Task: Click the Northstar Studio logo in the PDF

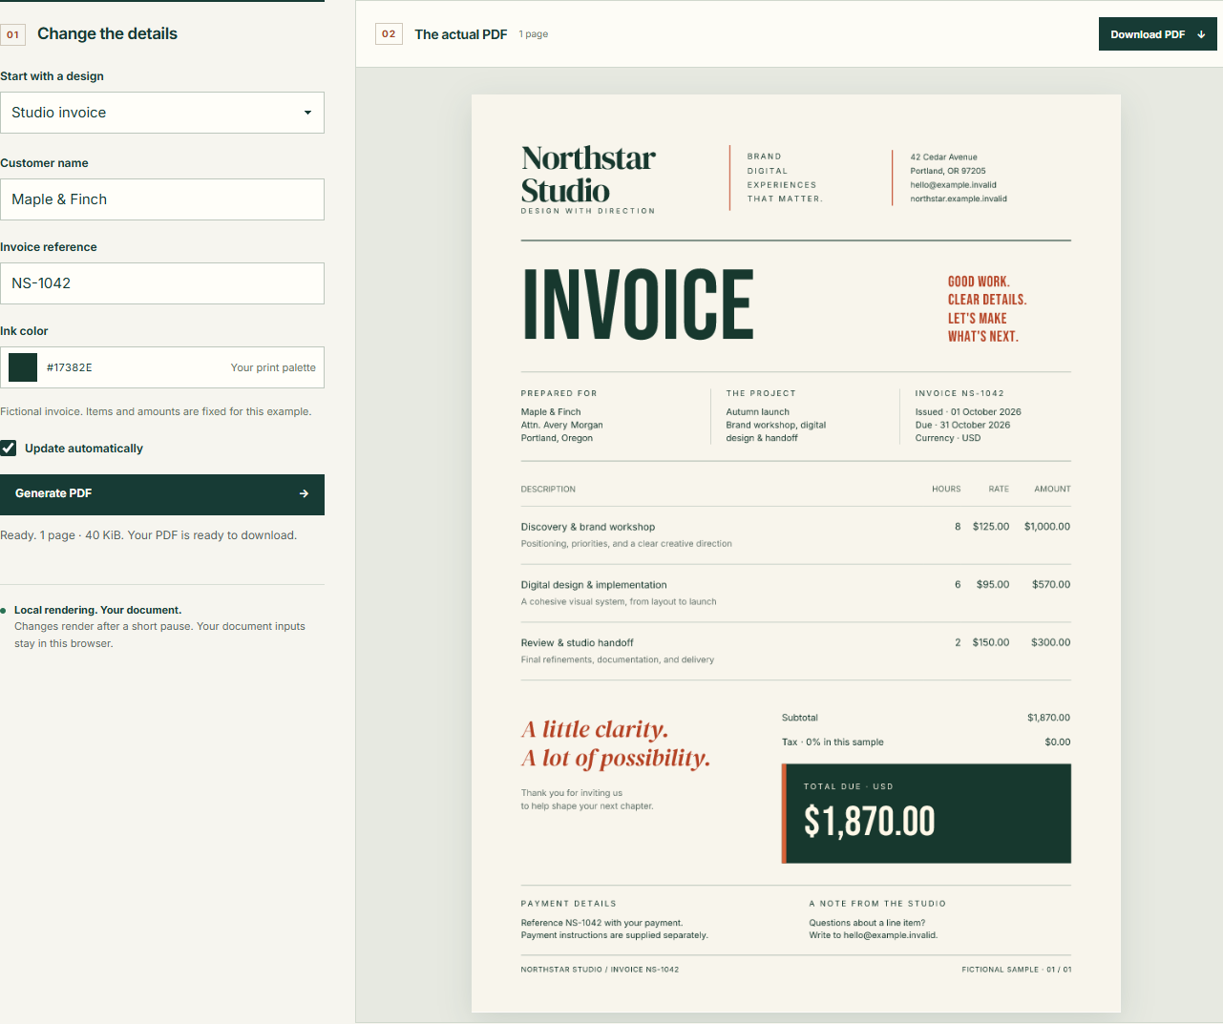Action: click(x=588, y=178)
